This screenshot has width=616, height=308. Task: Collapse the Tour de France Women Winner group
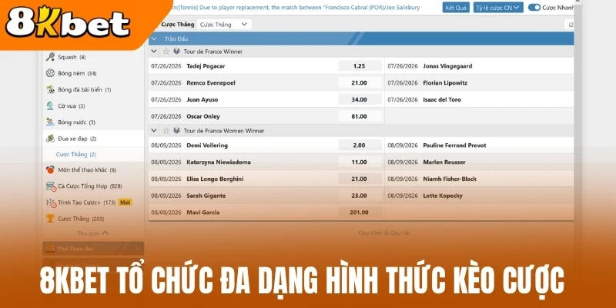pyautogui.click(x=154, y=131)
